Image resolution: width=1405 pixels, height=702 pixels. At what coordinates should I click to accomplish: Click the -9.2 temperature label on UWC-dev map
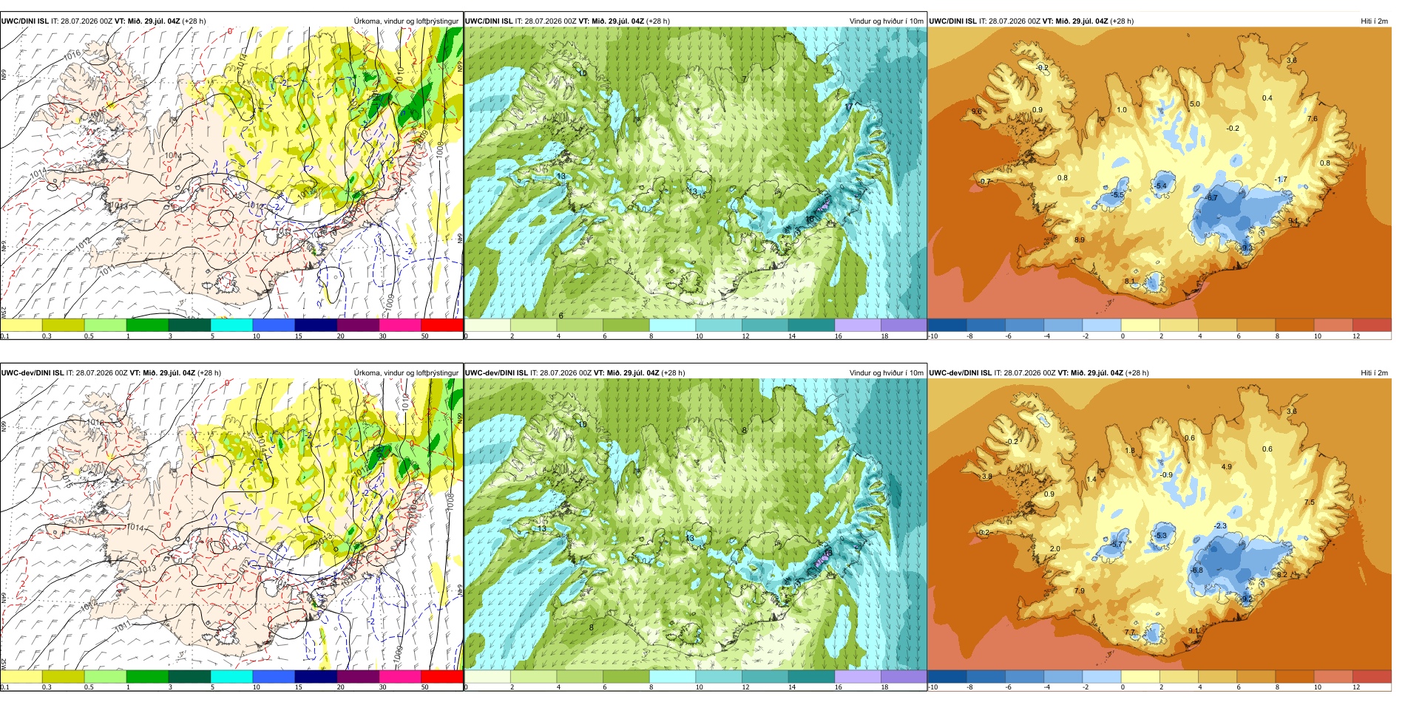coord(1246,599)
